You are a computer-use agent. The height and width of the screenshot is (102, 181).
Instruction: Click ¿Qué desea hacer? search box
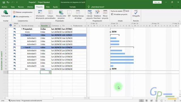(x=98, y=7)
